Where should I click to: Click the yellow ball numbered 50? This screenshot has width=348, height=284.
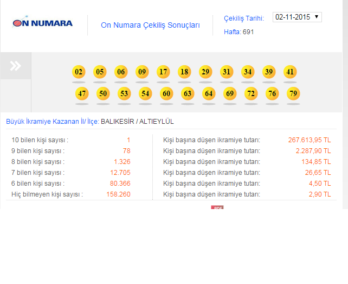(x=103, y=93)
